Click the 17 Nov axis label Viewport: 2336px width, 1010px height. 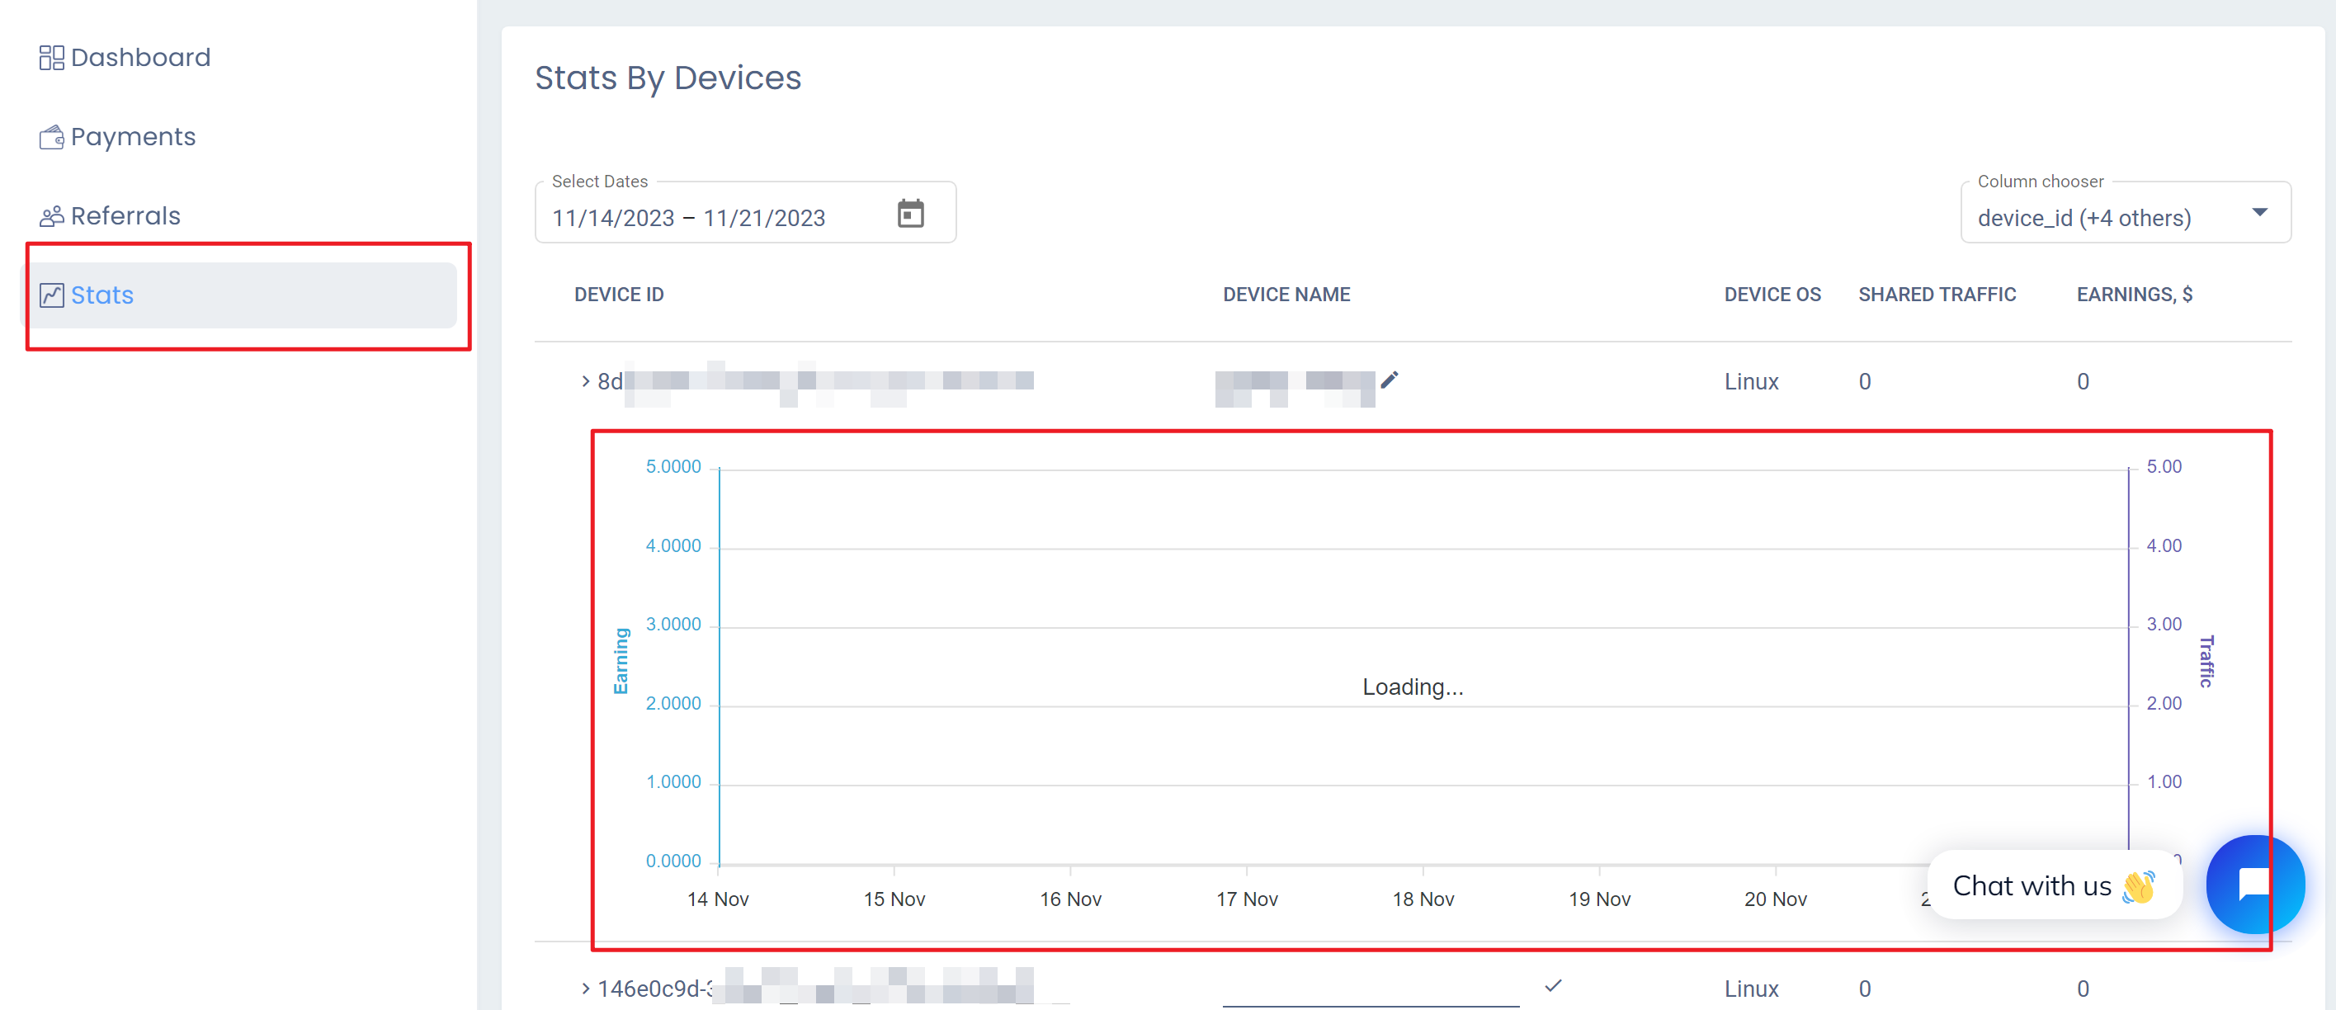1247,899
